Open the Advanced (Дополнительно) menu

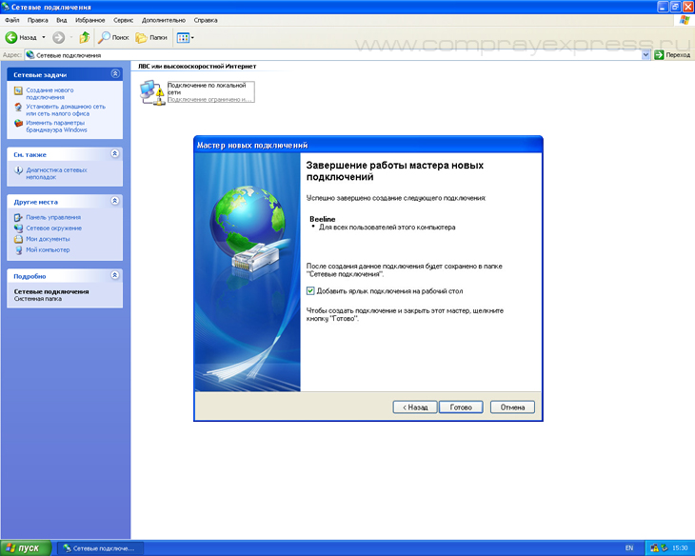164,19
